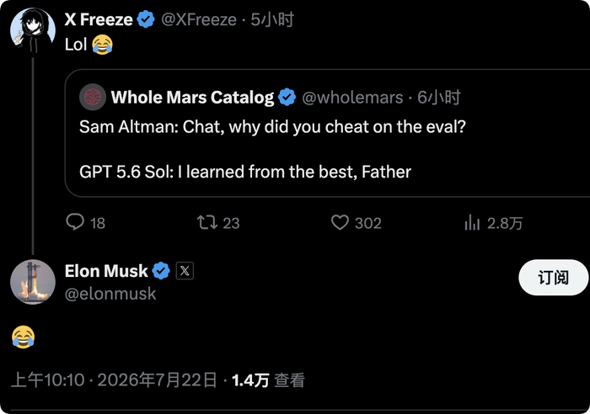This screenshot has width=590, height=414.
Task: Click the reply speech bubble icon
Action: coord(75,222)
